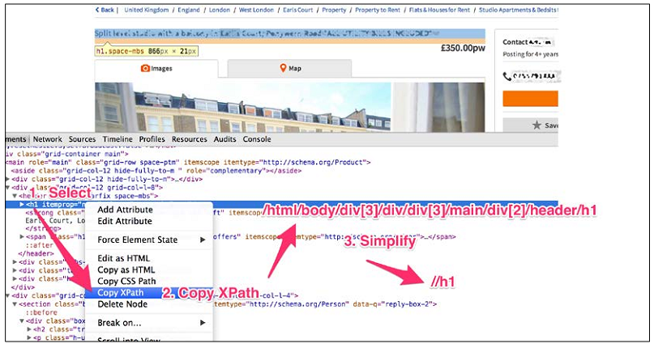Select Copy XPath in the context menu

pos(121,292)
